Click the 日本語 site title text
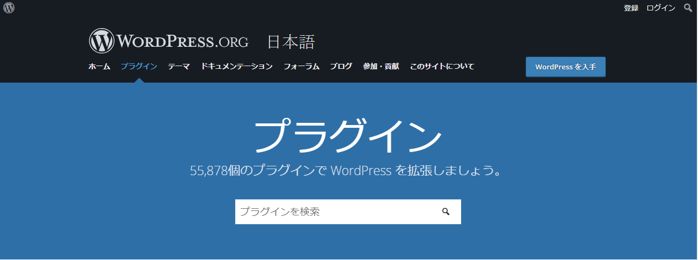This screenshot has height=260, width=698. coord(291,42)
